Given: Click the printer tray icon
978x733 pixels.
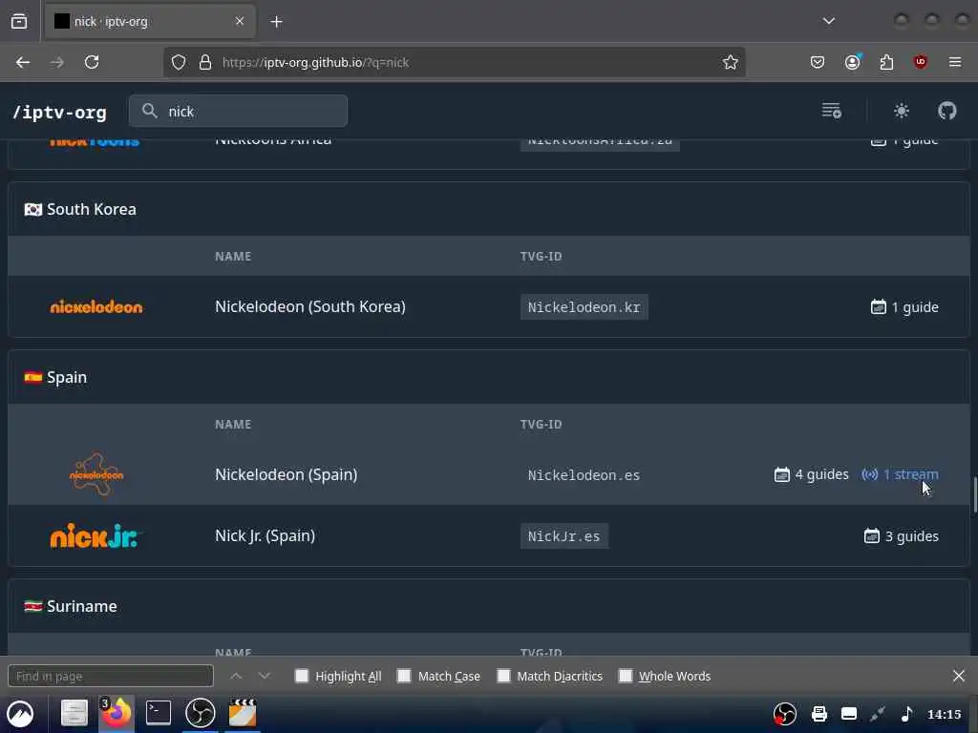Looking at the screenshot, I should point(819,714).
